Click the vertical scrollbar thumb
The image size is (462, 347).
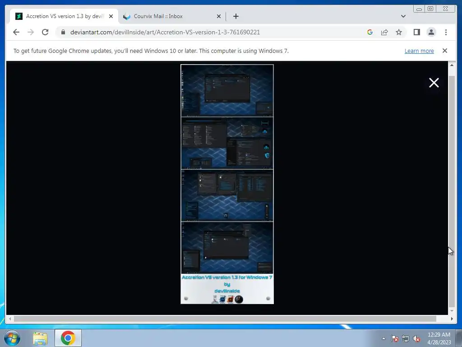[452, 192]
